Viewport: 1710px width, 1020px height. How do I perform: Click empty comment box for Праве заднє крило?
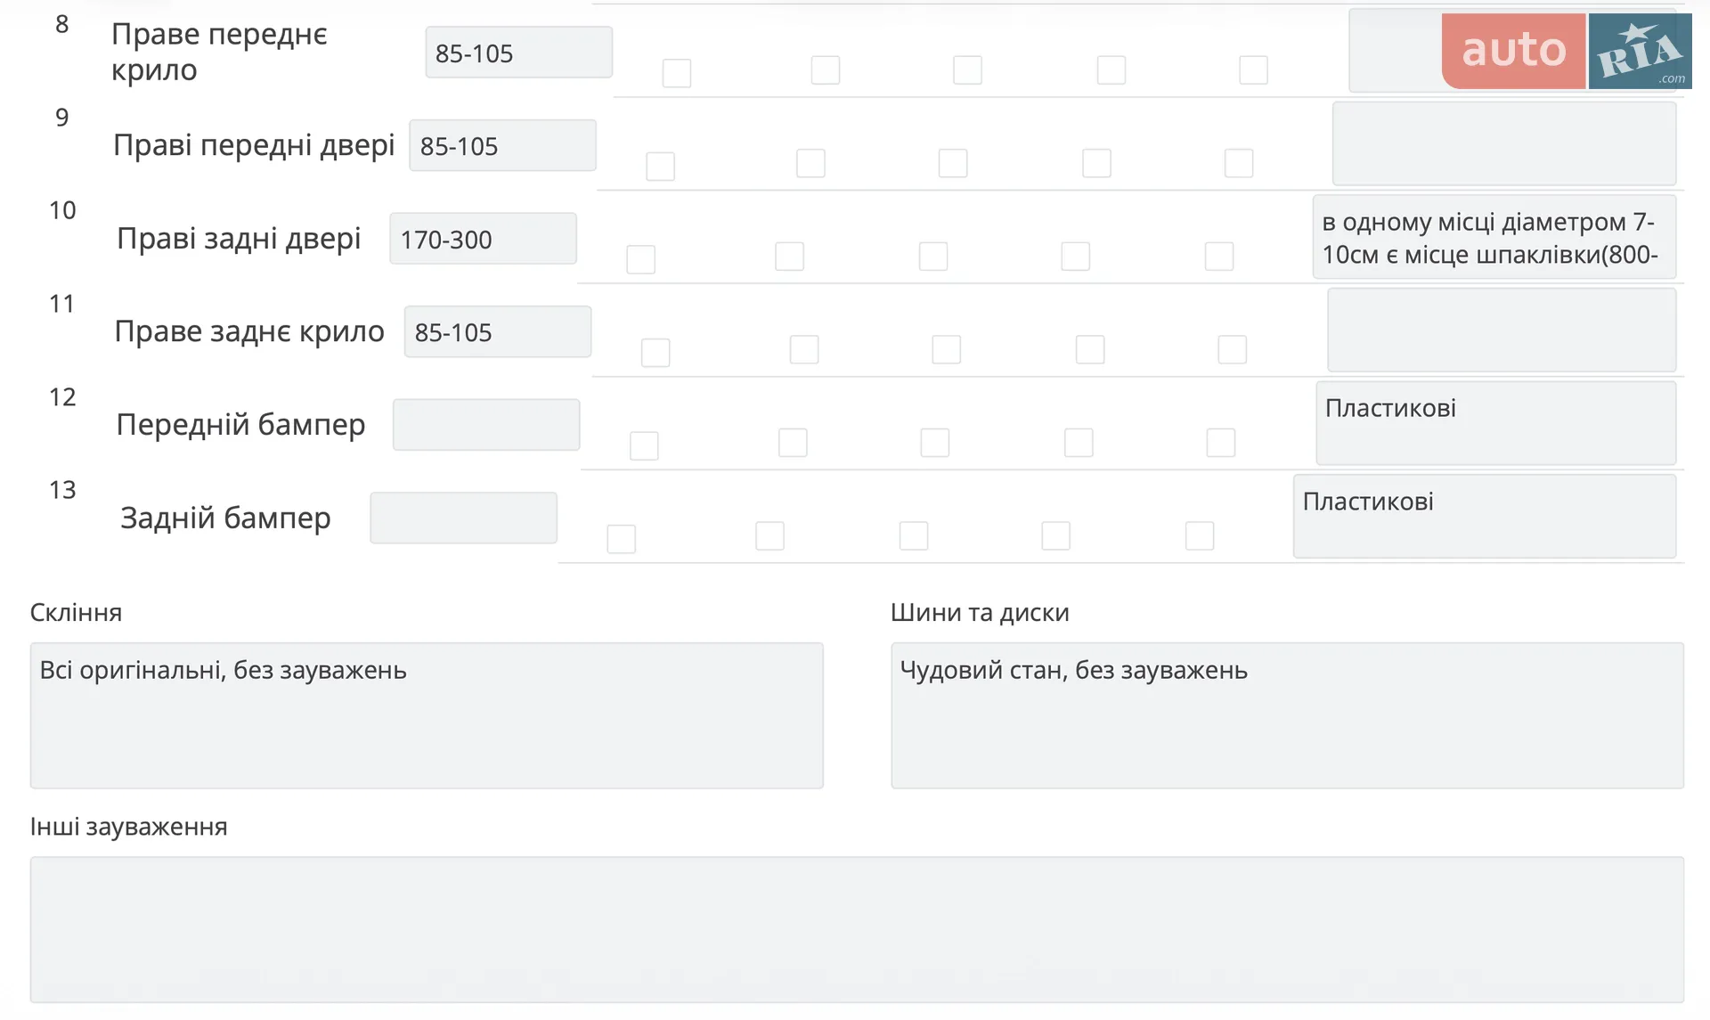point(1502,330)
